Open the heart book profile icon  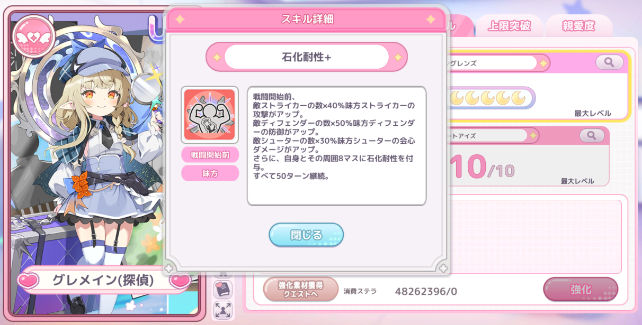(223, 289)
